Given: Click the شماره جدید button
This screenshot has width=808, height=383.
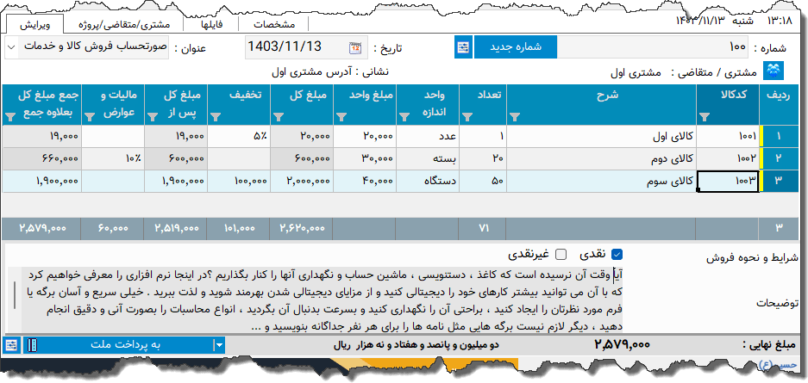Looking at the screenshot, I should click(516, 47).
